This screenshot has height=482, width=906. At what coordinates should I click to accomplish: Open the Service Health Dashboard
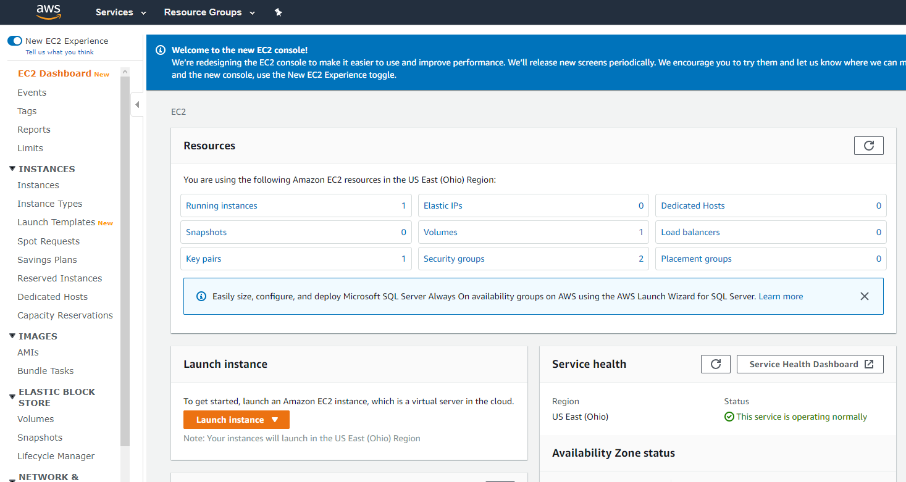click(810, 364)
